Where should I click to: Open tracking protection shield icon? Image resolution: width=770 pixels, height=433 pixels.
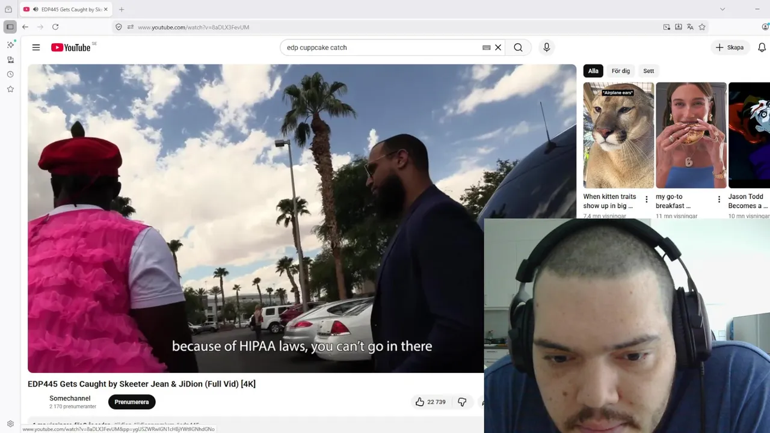119,27
